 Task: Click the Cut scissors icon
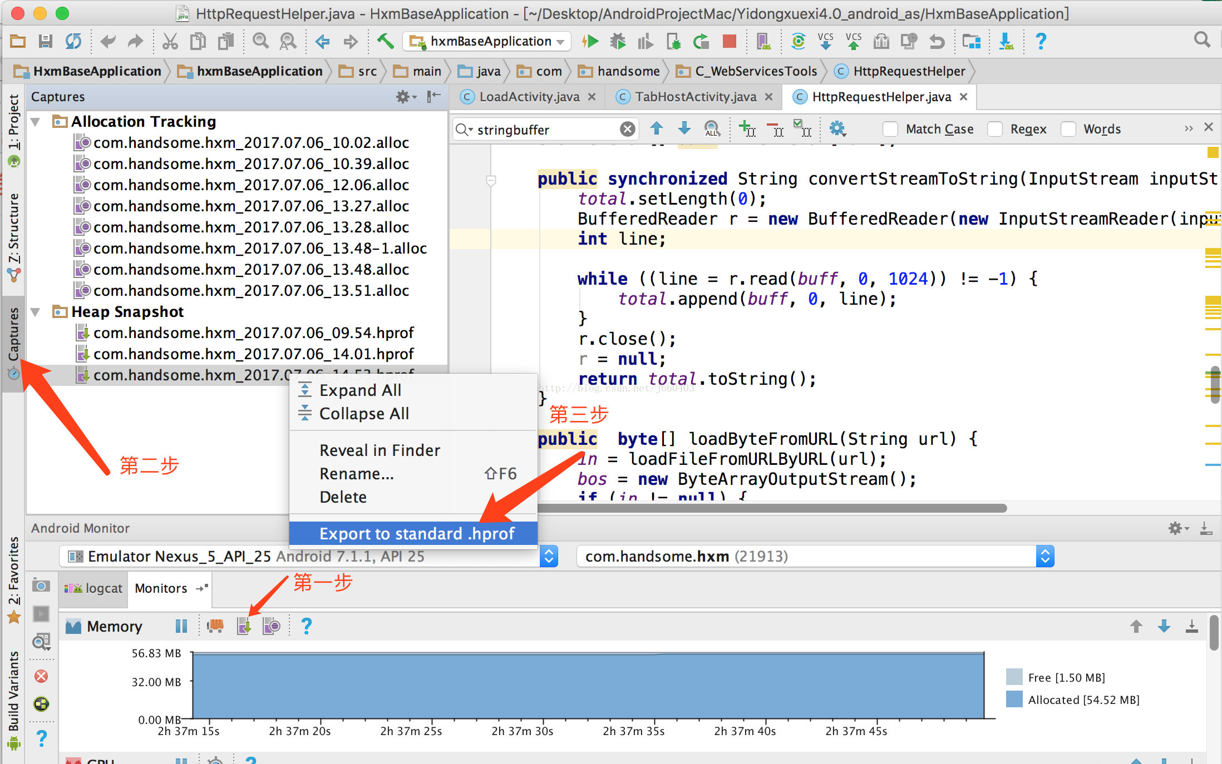pyautogui.click(x=170, y=41)
